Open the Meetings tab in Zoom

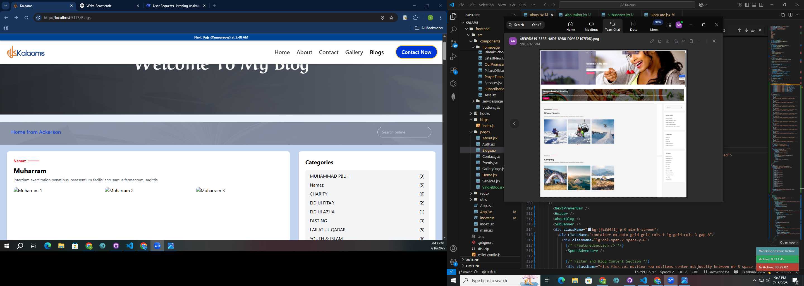pyautogui.click(x=591, y=26)
